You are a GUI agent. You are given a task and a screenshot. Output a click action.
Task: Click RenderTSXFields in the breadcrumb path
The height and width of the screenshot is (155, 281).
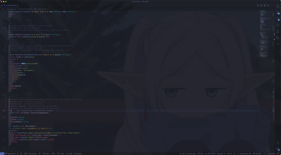pyautogui.click(x=26, y=9)
